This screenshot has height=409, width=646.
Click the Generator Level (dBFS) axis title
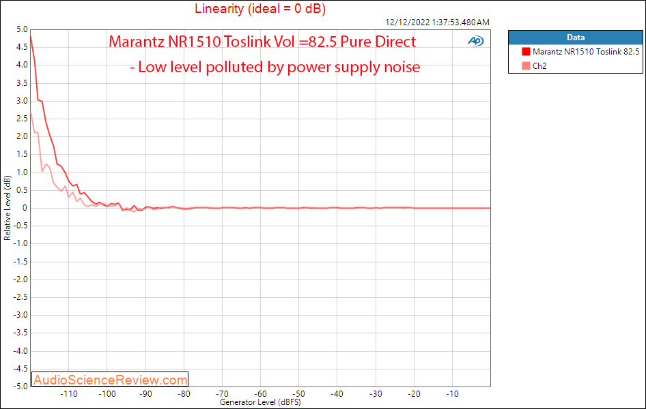(x=260, y=402)
